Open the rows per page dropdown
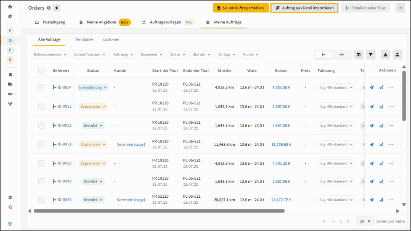The height and width of the screenshot is (231, 411). [365, 221]
